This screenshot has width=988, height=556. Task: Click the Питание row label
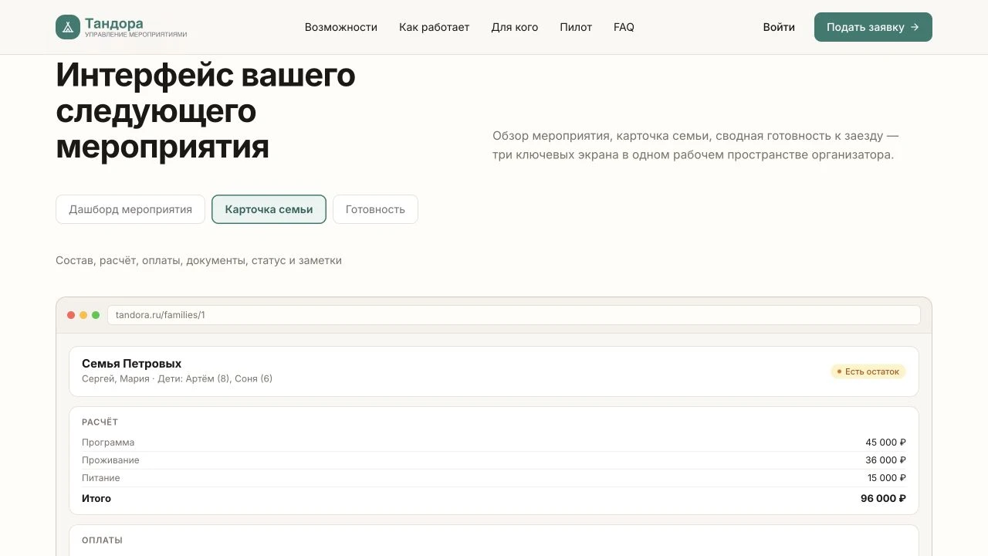click(x=101, y=478)
